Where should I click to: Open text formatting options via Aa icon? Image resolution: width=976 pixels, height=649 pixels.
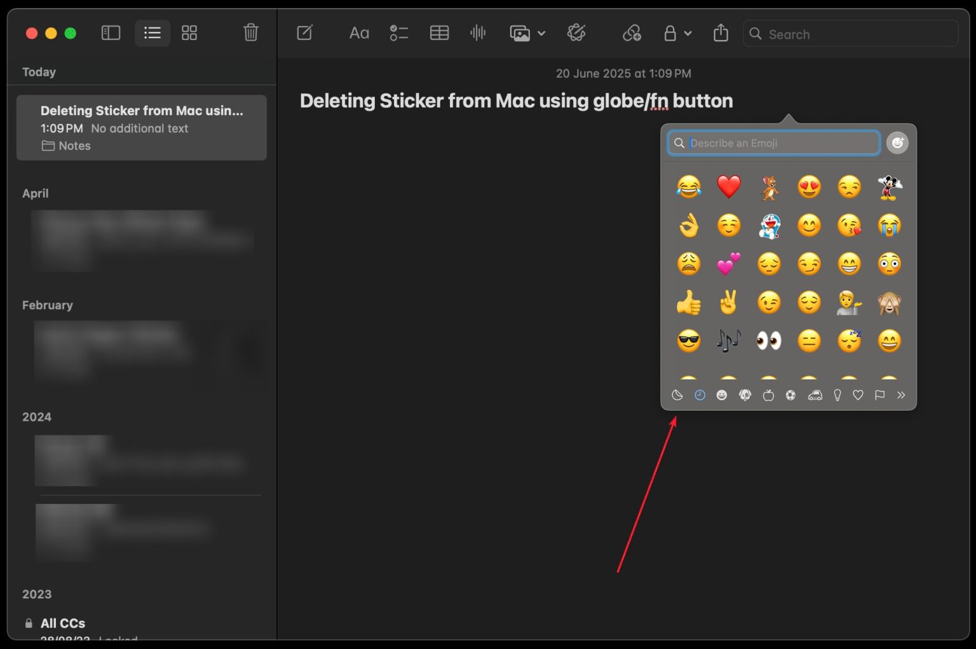pyautogui.click(x=359, y=33)
